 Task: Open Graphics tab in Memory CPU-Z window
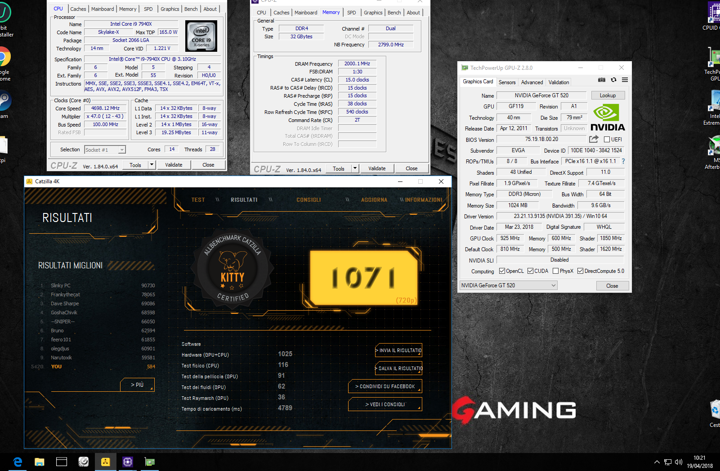tap(373, 13)
